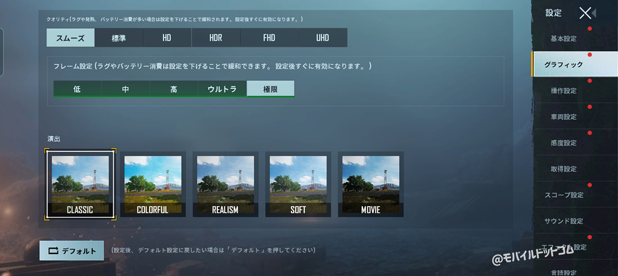Pick the SOFT style thumbnail
618x276 pixels.
pos(298,184)
